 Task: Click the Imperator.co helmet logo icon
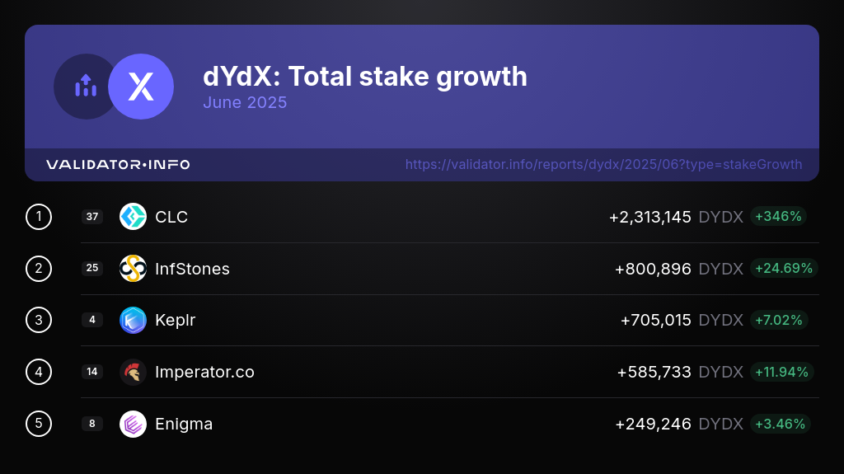pos(133,372)
